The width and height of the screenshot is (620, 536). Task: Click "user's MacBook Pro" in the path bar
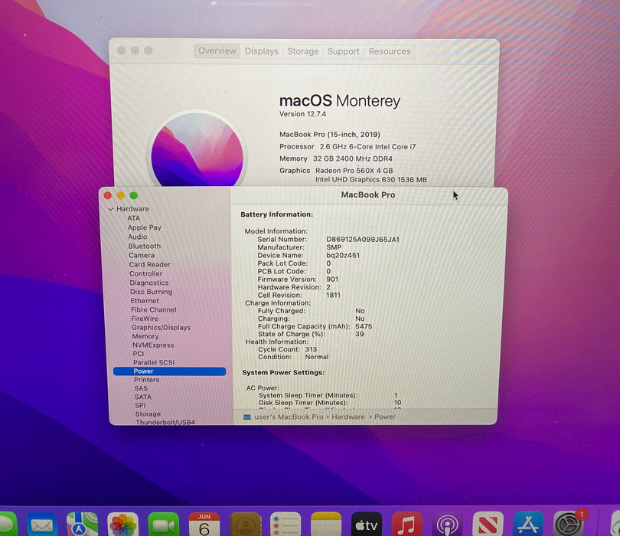click(289, 417)
